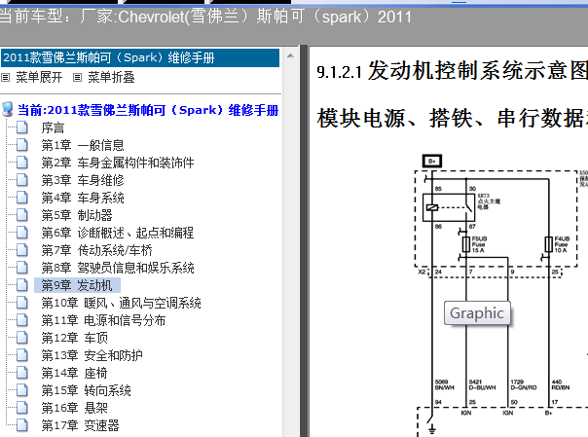This screenshot has width=588, height=437.
Task: Click the engine control wiring diagram graphic
Action: (501, 294)
